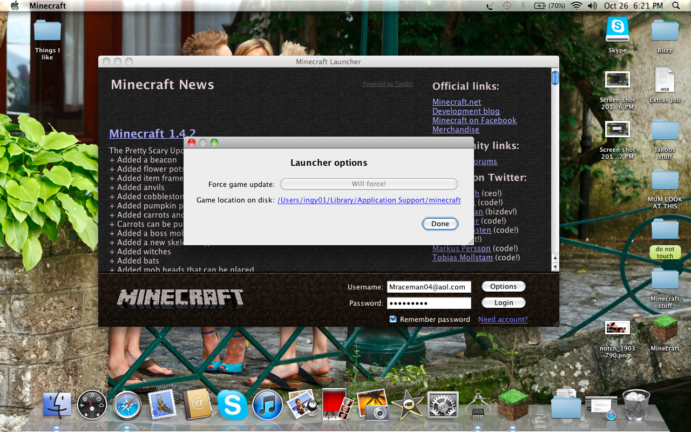
Task: Open System Preferences gear in Dock
Action: [443, 406]
